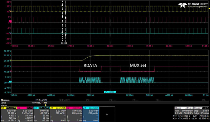The image size is (210, 122).
Task: Select the Z1 zoom(C1) descriptor box
Action: (x=58, y=114)
